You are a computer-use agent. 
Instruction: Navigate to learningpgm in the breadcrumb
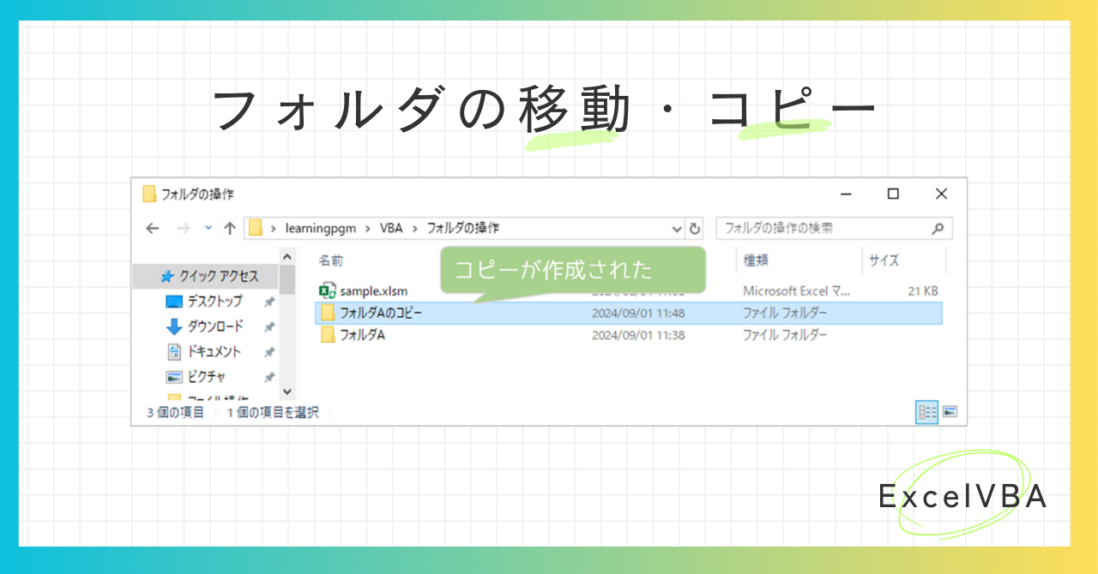(x=320, y=229)
